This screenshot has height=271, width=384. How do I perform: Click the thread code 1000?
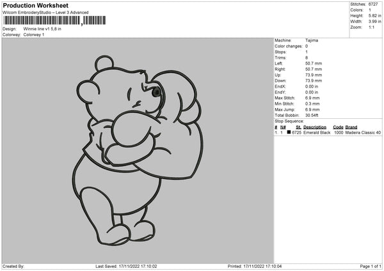tap(339, 132)
